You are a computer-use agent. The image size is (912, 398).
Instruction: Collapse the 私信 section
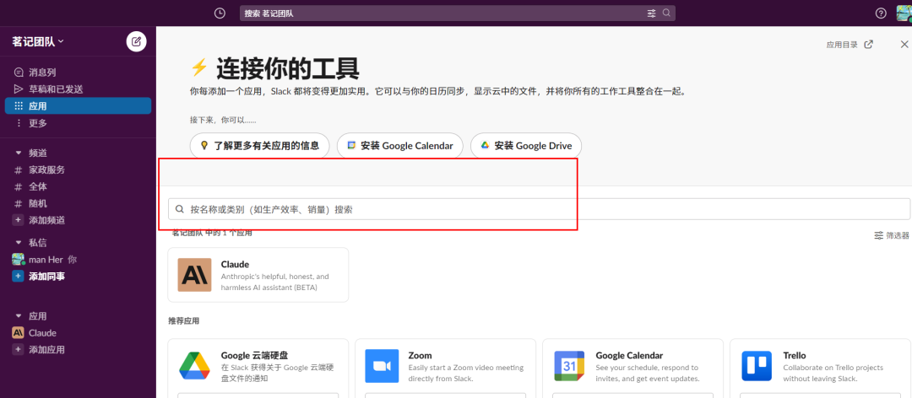[x=19, y=243]
